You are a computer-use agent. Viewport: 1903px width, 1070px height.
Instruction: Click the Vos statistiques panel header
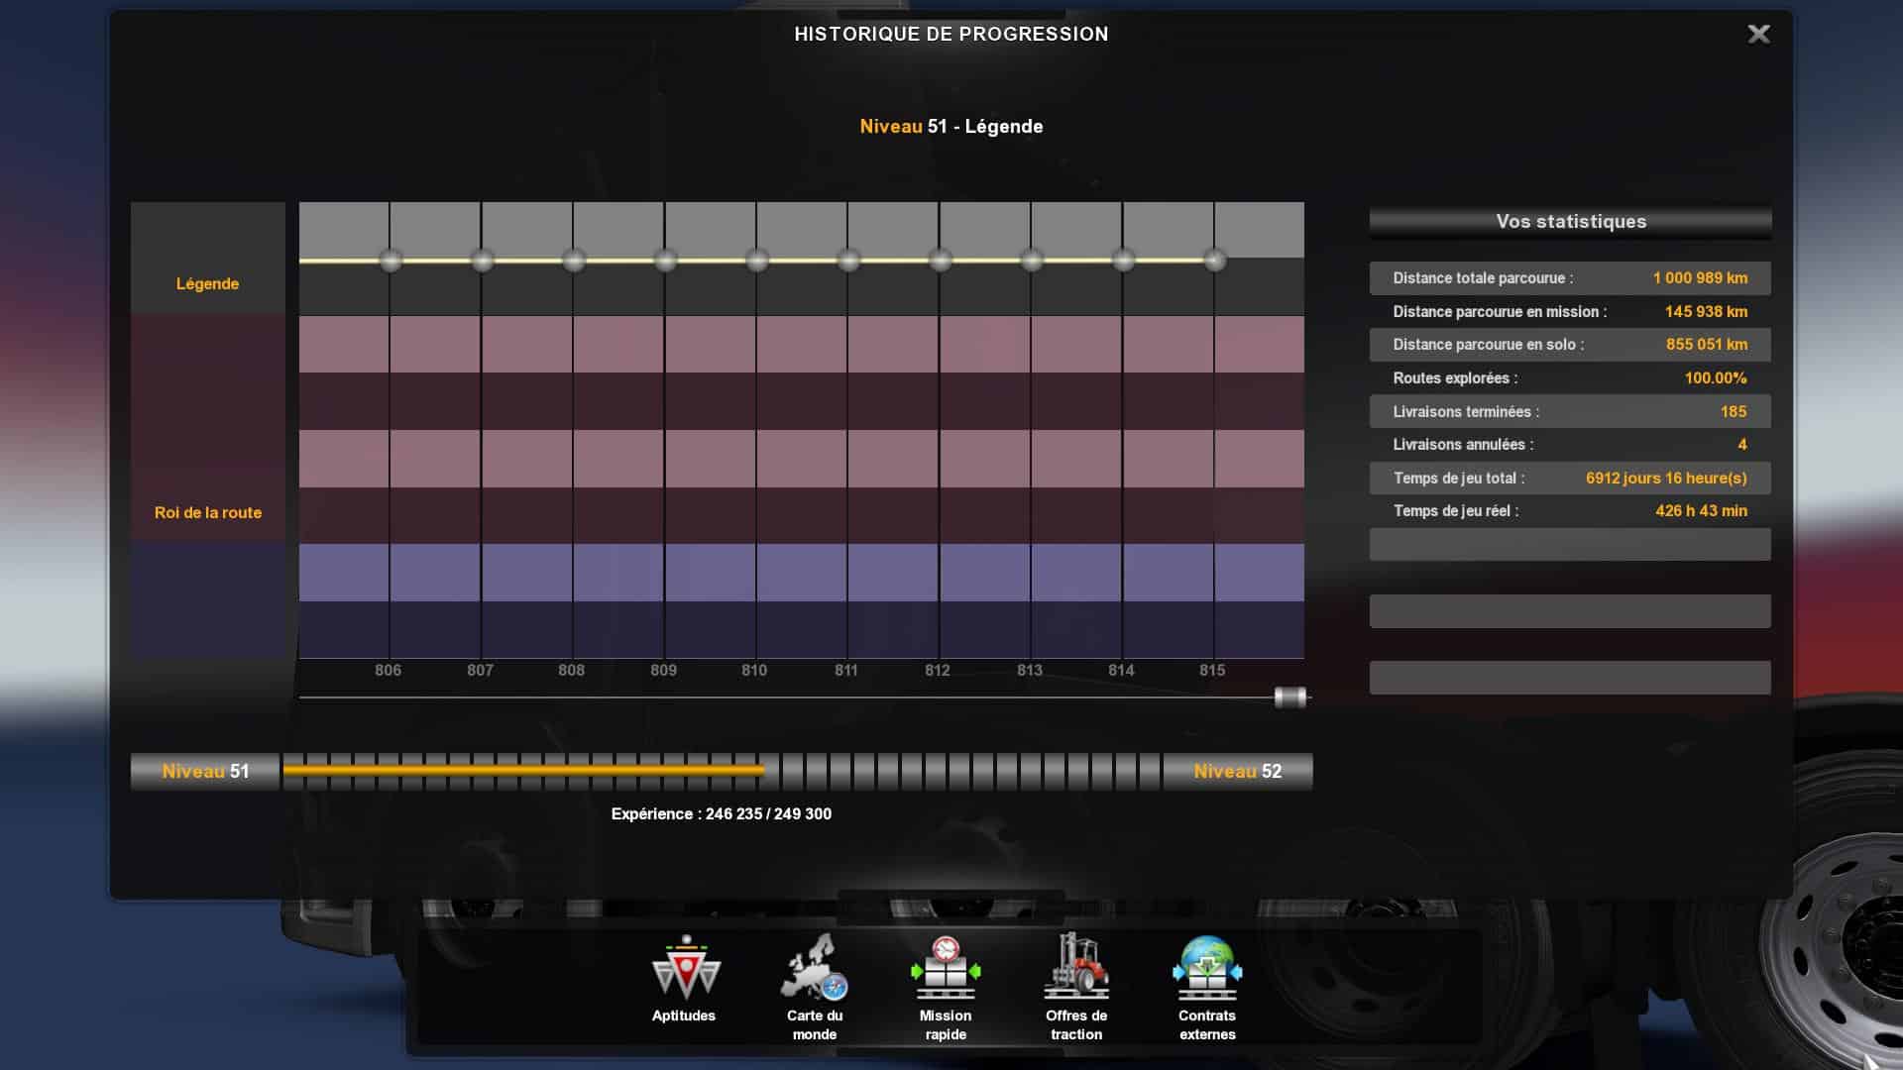(1570, 222)
